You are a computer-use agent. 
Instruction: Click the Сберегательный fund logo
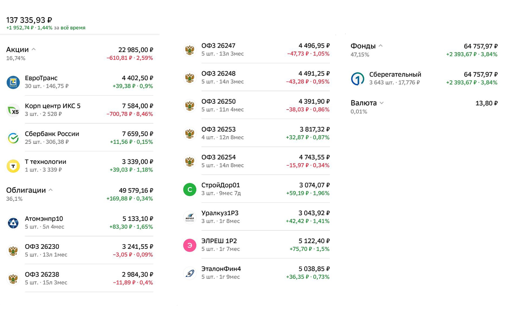(357, 78)
